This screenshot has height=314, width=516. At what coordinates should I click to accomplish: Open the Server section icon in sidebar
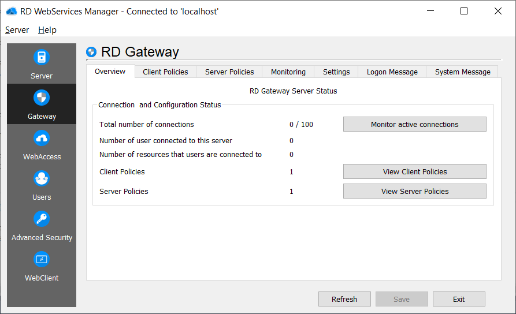click(41, 58)
